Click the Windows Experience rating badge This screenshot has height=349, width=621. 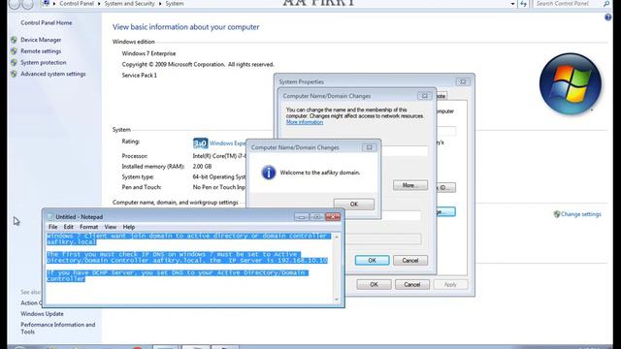201,143
